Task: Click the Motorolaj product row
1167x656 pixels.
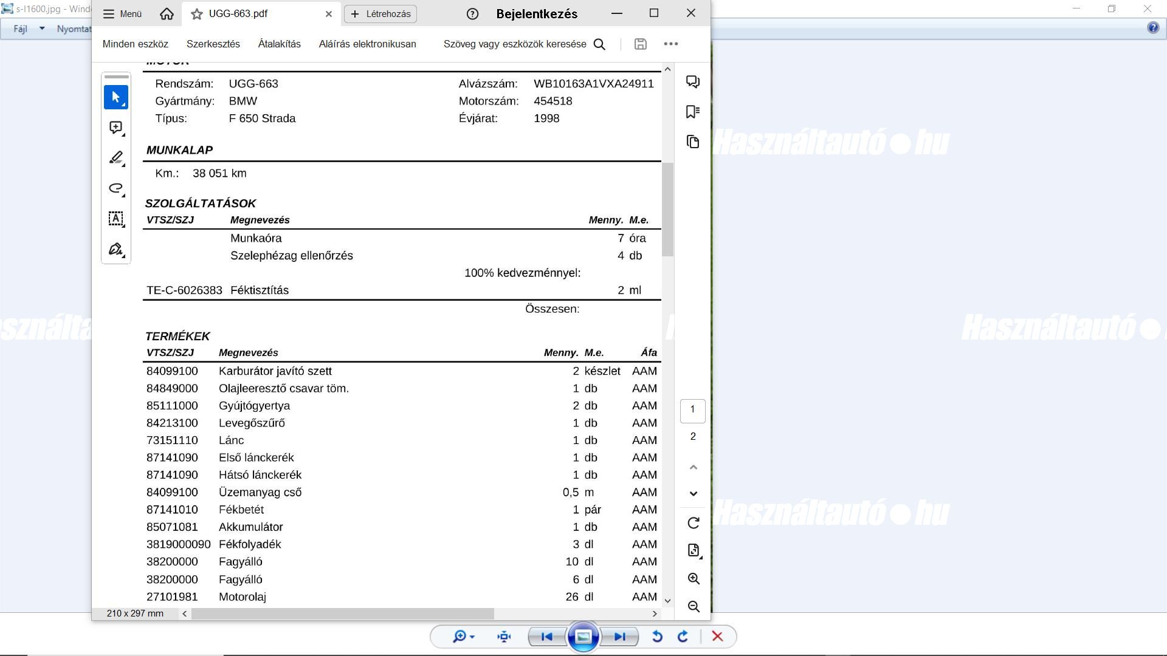Action: tap(402, 597)
